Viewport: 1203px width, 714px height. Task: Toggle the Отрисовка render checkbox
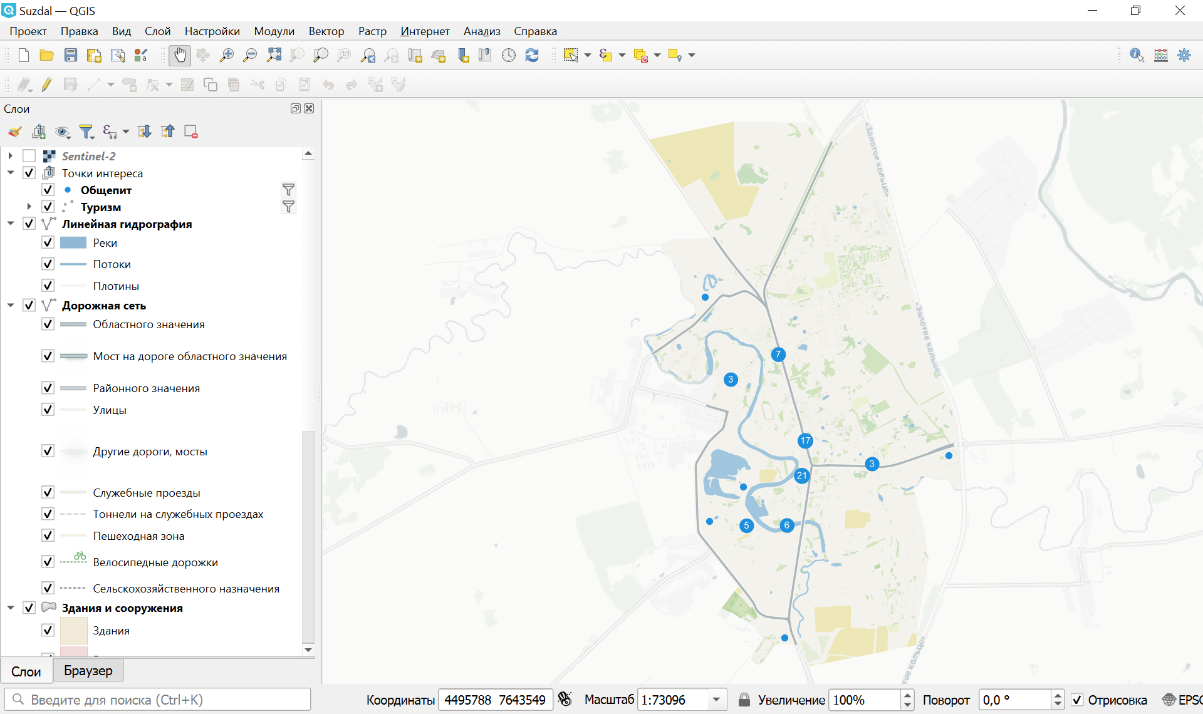pyautogui.click(x=1077, y=700)
